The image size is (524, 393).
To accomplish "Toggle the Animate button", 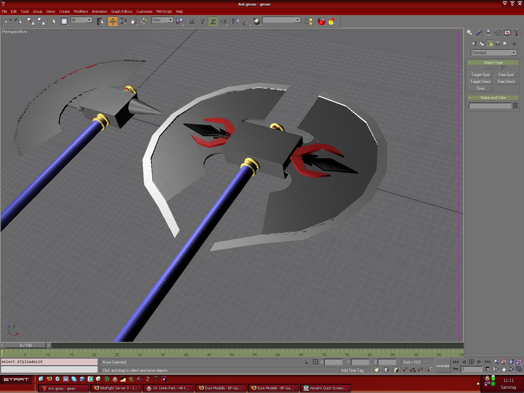I will point(443,365).
